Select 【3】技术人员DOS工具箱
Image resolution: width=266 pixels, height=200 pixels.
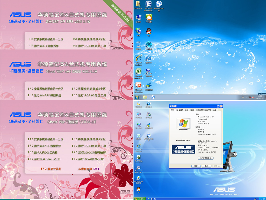tap(43, 152)
